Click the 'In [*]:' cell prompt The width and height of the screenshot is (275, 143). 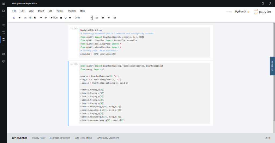point(74,28)
